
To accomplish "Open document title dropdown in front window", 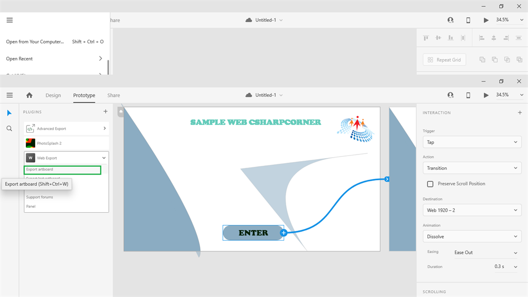I will [281, 95].
